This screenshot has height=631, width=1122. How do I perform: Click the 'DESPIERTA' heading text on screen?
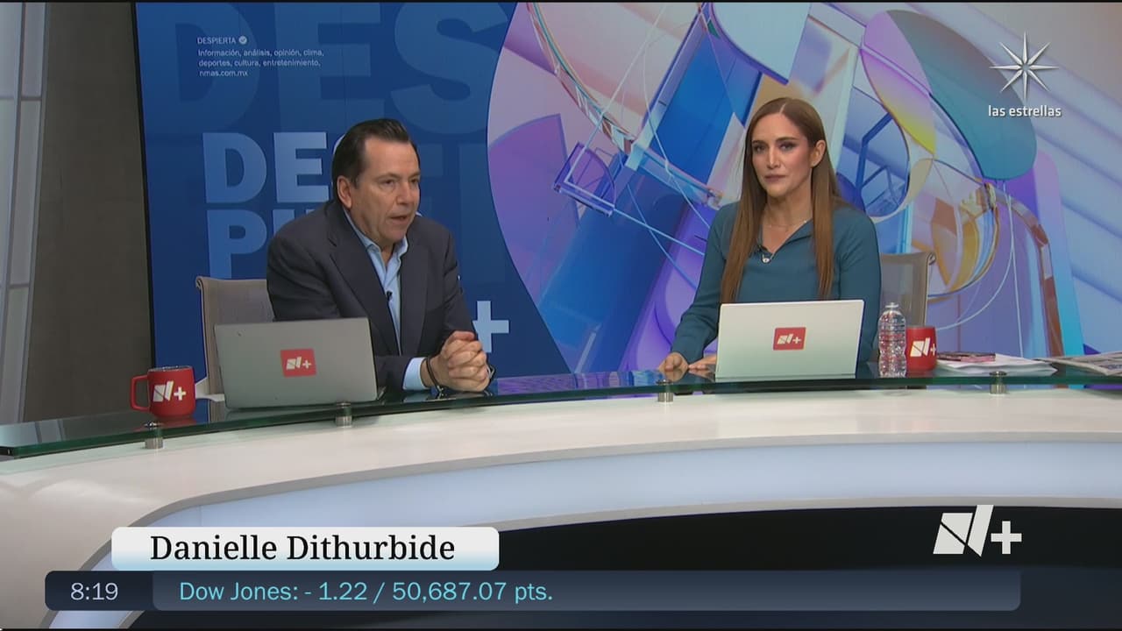click(x=217, y=40)
